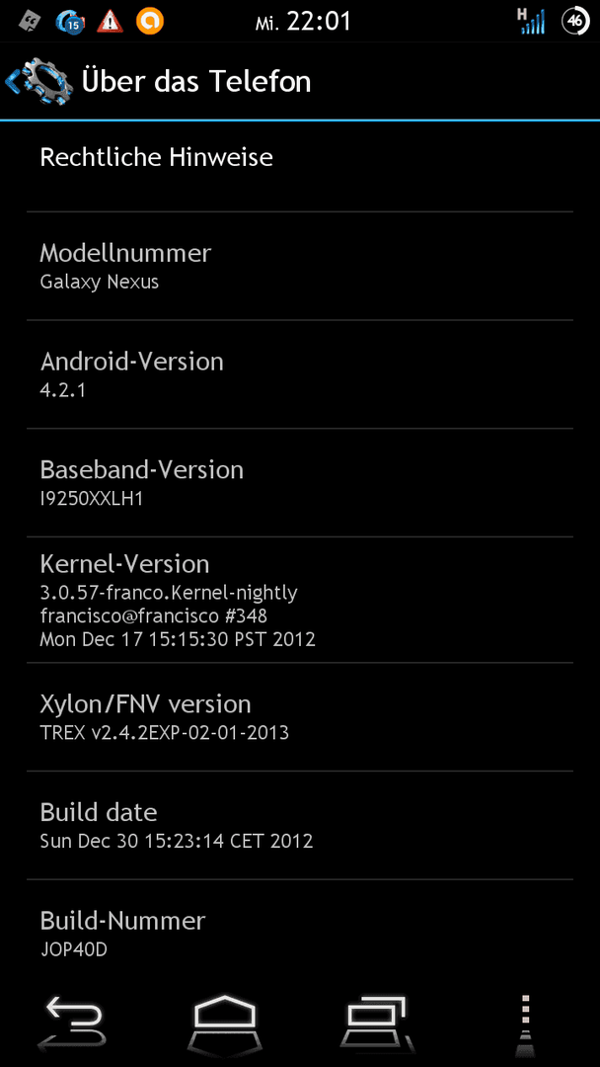Open the three-dot overflow menu
This screenshot has height=1067, width=600.
[x=525, y=1020]
